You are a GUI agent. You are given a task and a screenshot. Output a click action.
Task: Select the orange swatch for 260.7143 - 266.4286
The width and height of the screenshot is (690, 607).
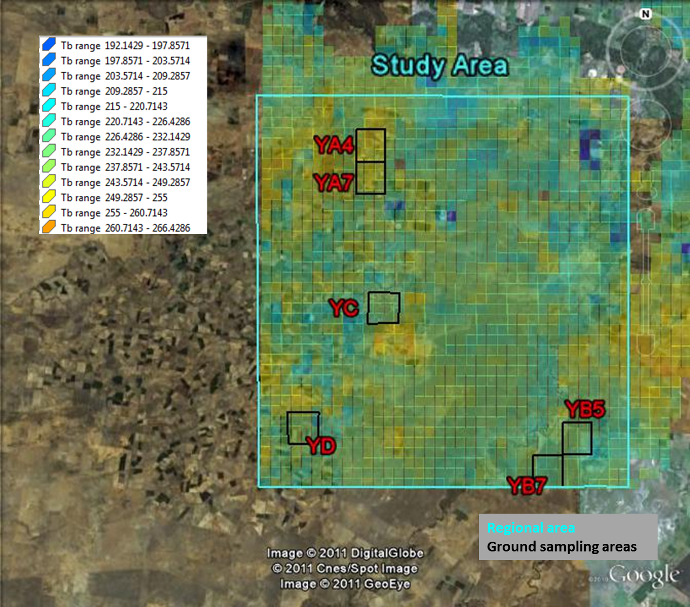coord(49,228)
